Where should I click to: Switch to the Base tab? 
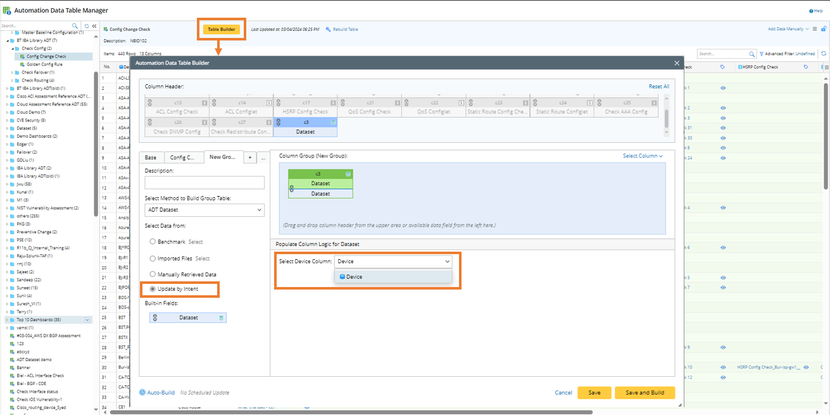(151, 157)
